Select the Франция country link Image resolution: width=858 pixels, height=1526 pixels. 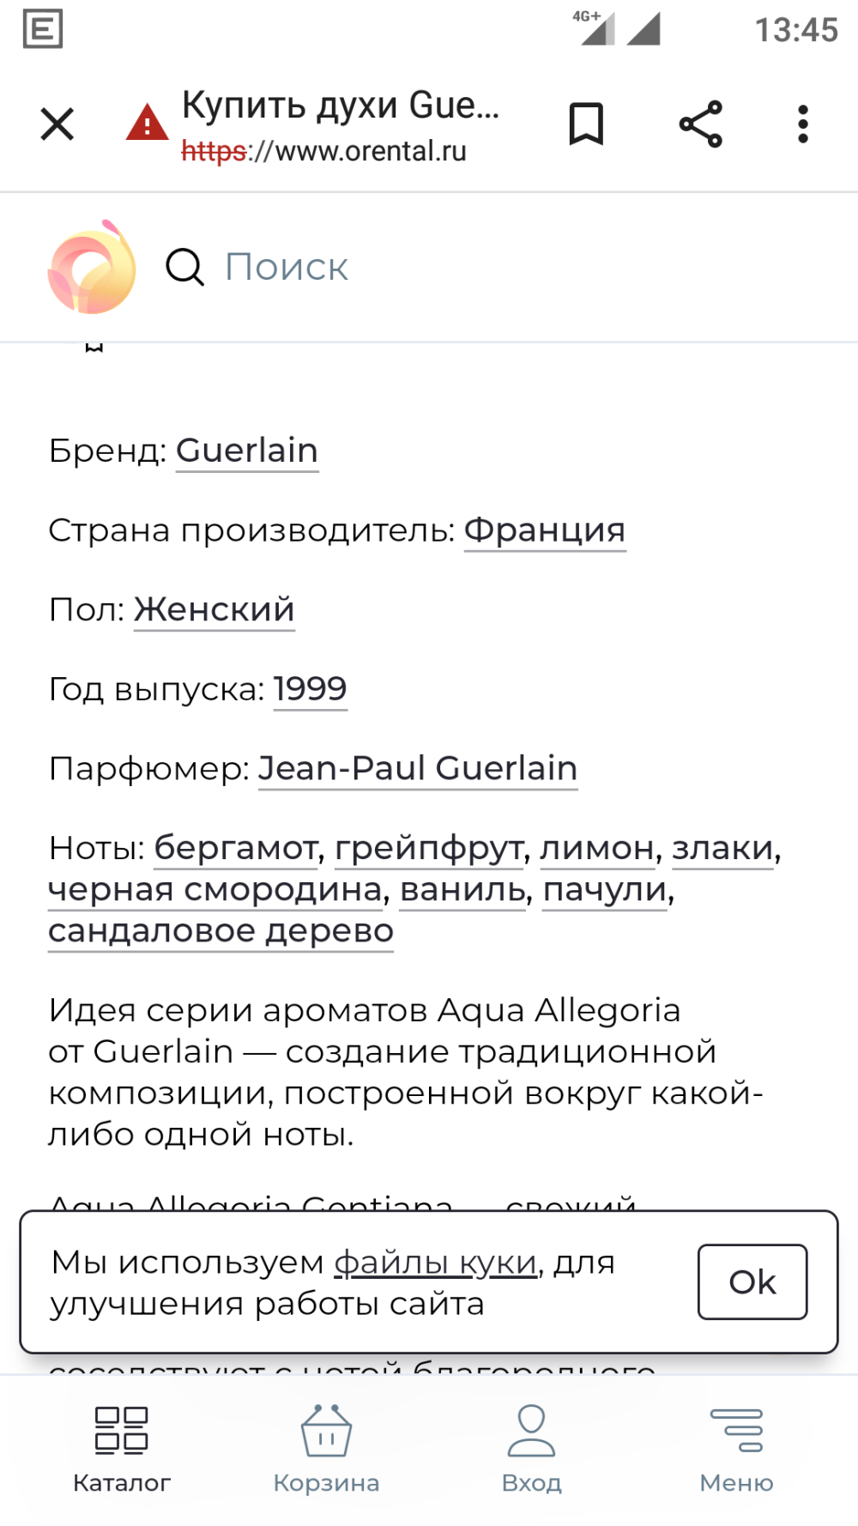[x=545, y=530]
